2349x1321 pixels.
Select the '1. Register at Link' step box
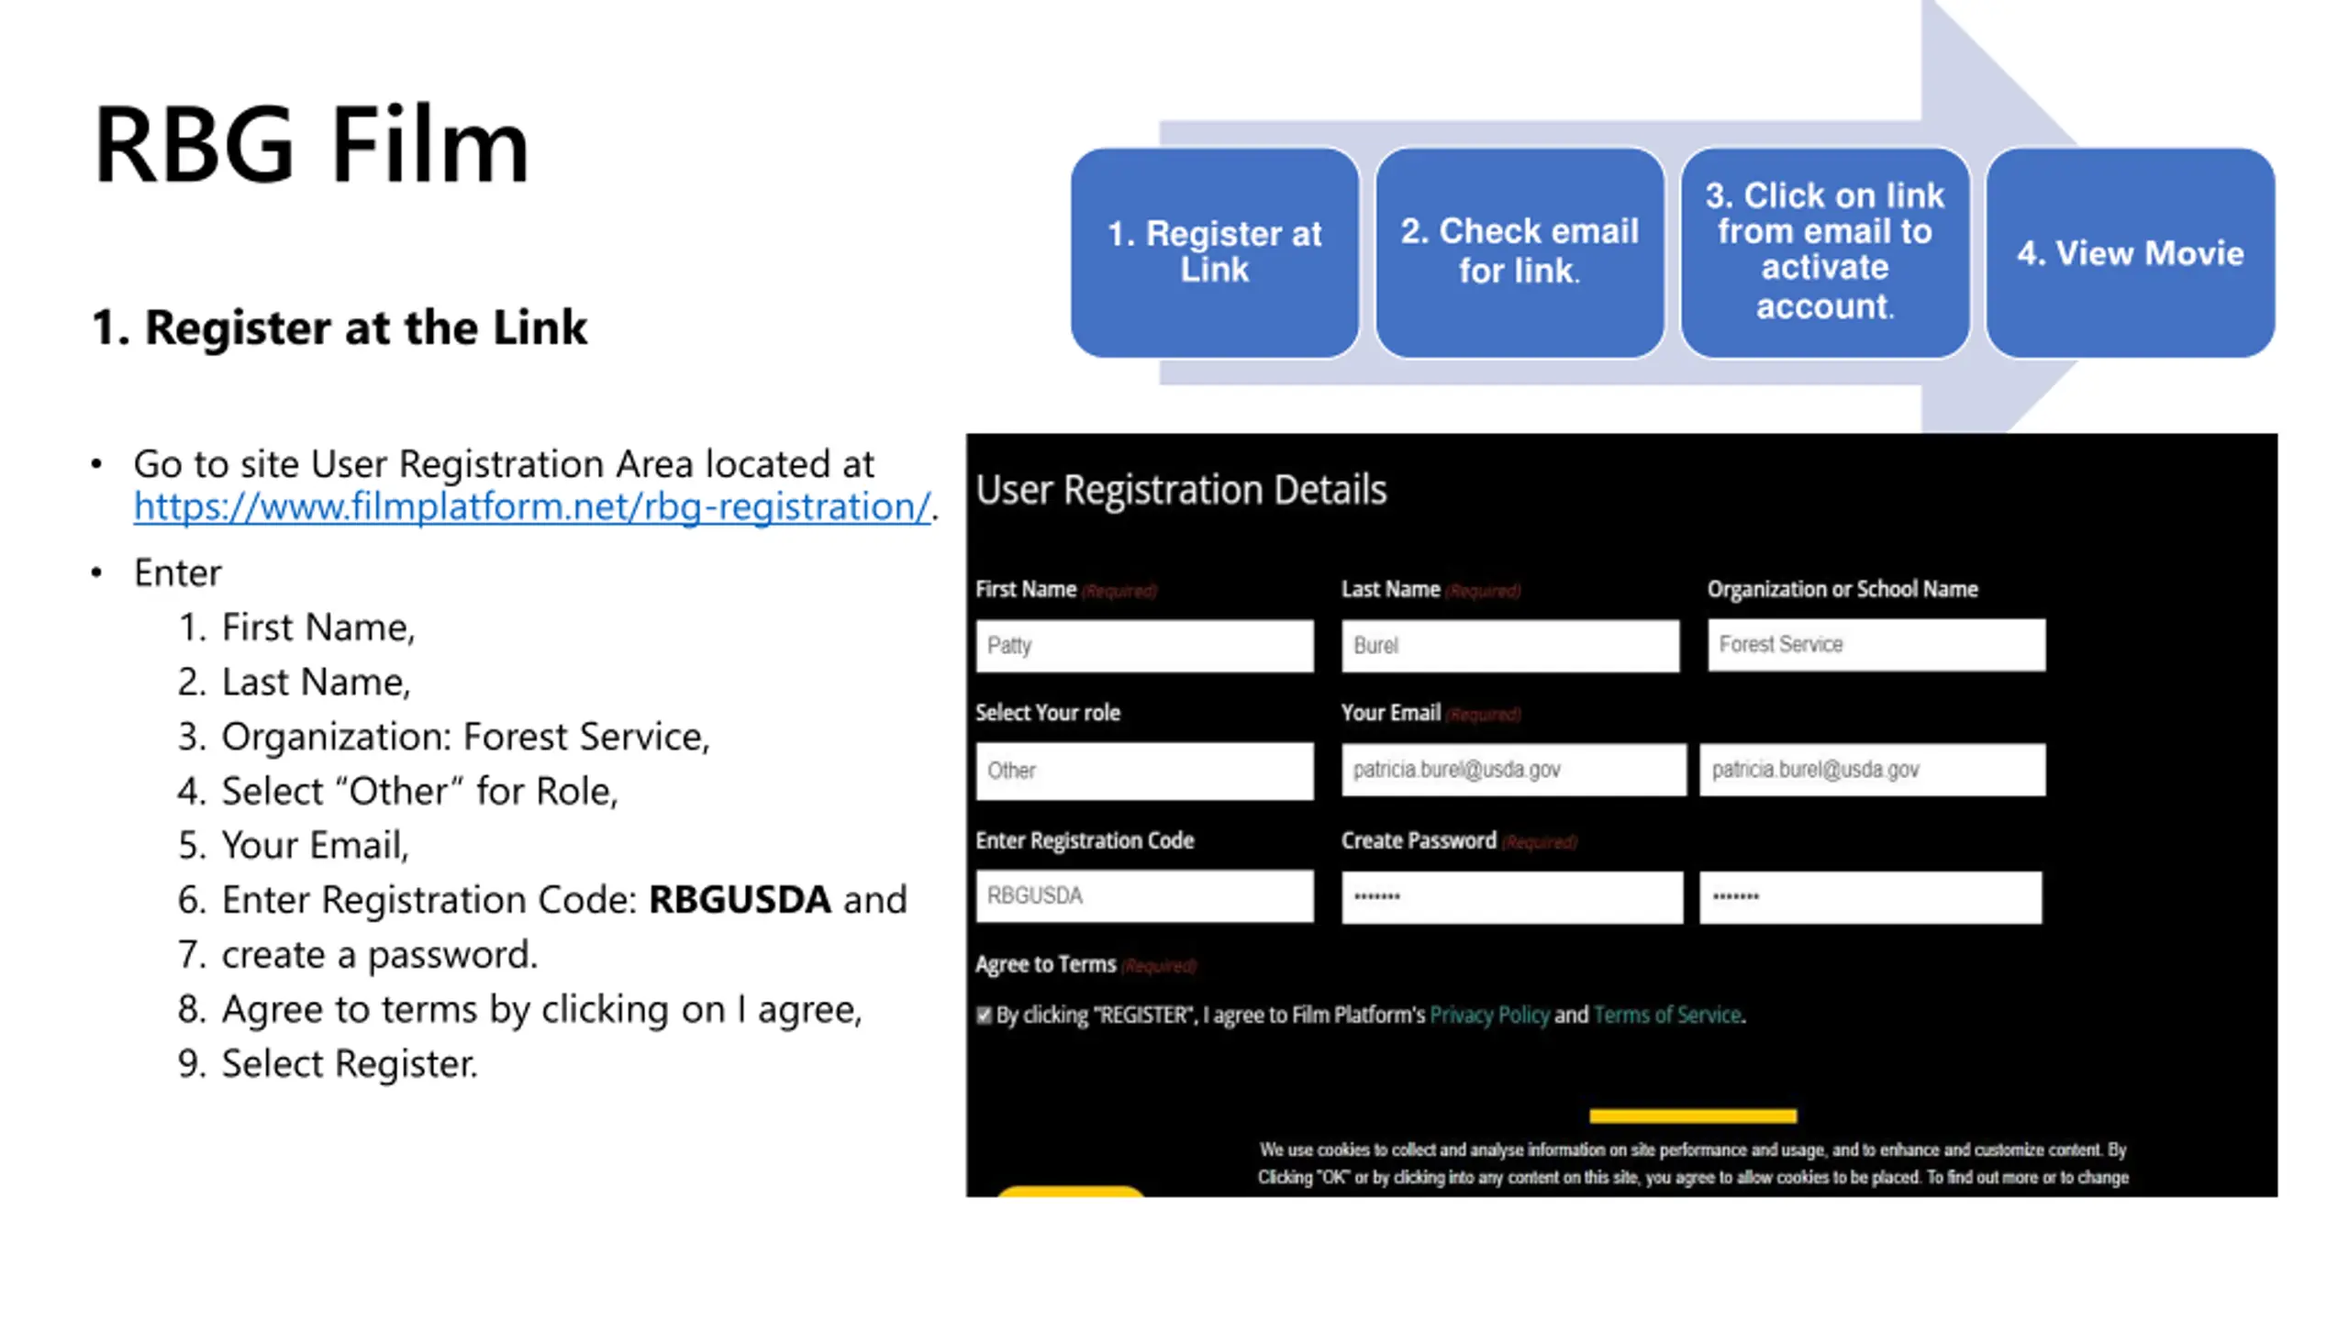coord(1214,252)
